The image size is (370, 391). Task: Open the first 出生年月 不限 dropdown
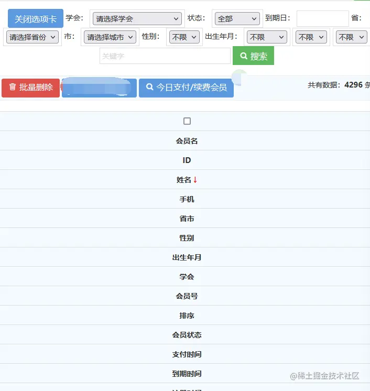(x=267, y=37)
